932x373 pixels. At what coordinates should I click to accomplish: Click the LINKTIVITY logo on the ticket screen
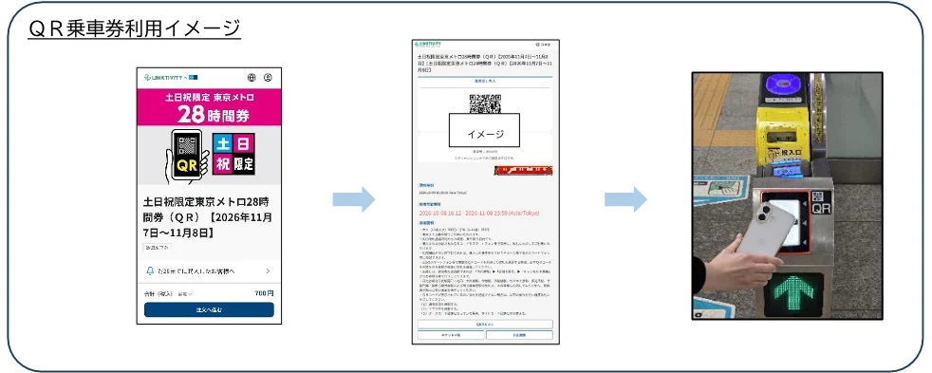pyautogui.click(x=428, y=45)
